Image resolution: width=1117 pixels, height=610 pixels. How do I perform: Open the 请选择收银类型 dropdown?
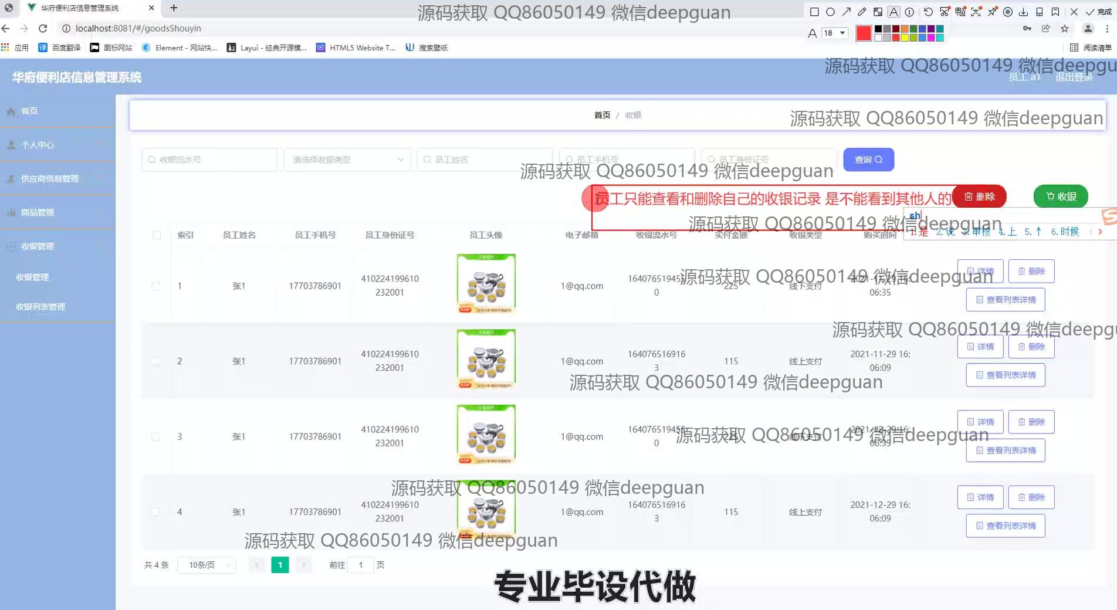point(347,160)
